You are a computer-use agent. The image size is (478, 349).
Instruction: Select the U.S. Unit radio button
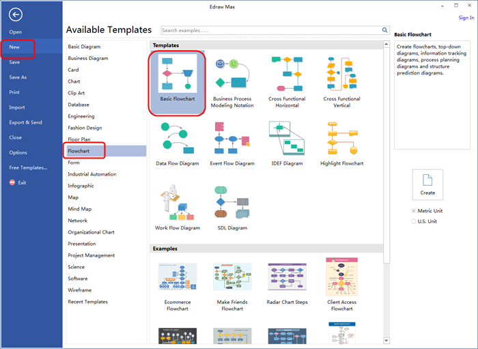414,221
